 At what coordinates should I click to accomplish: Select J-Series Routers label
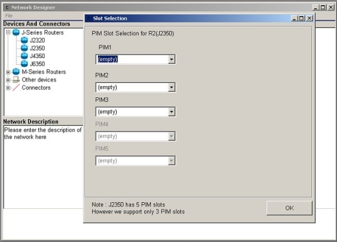[x=43, y=32]
